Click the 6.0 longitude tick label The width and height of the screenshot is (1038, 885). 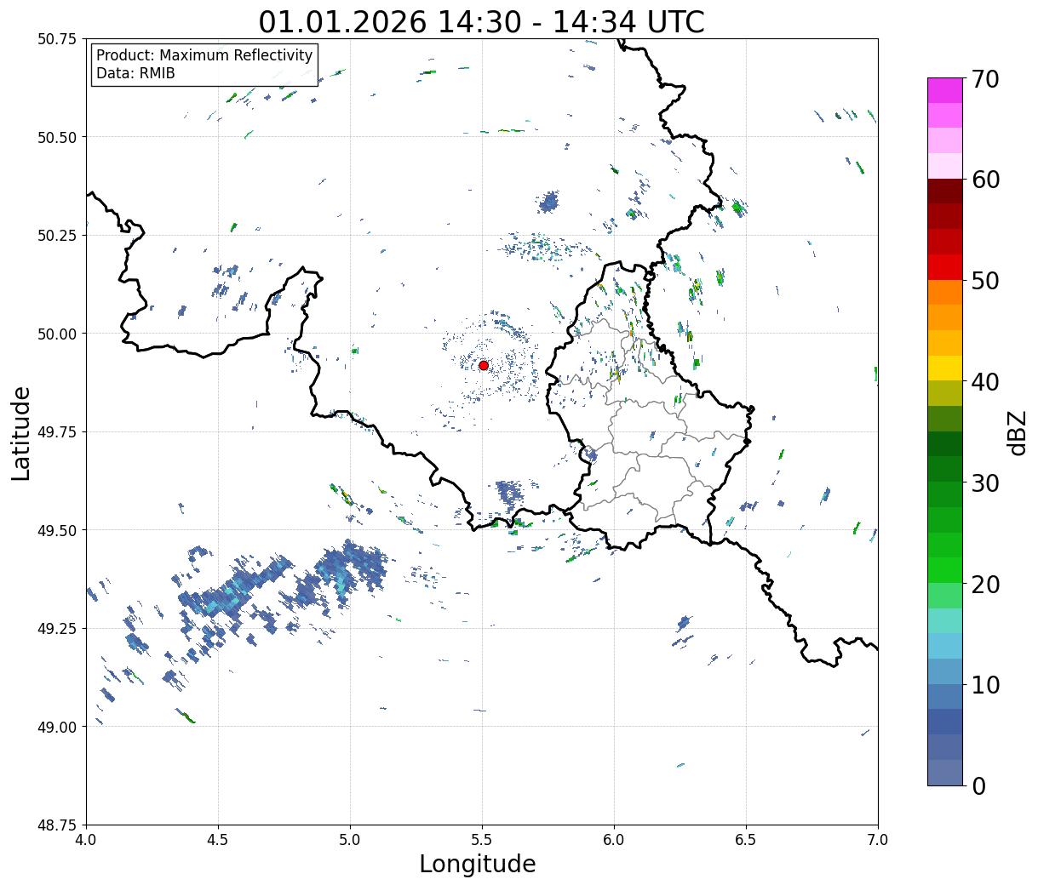coord(614,840)
